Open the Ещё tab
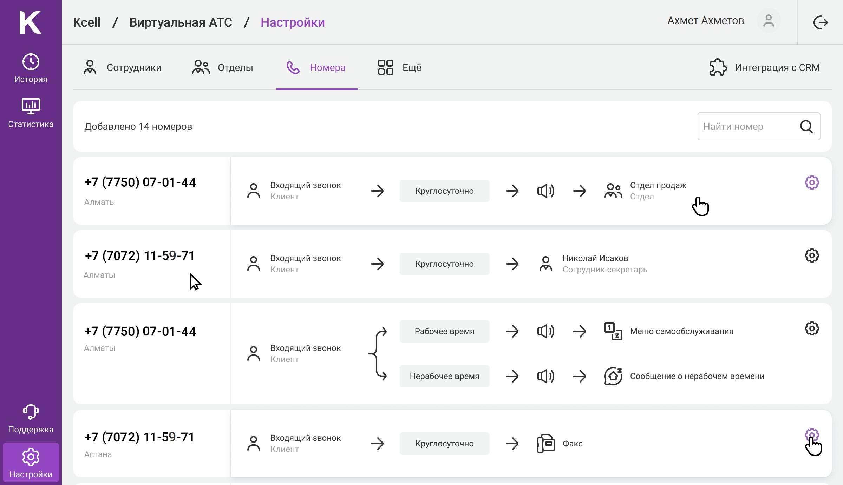The image size is (843, 485). pos(399,67)
